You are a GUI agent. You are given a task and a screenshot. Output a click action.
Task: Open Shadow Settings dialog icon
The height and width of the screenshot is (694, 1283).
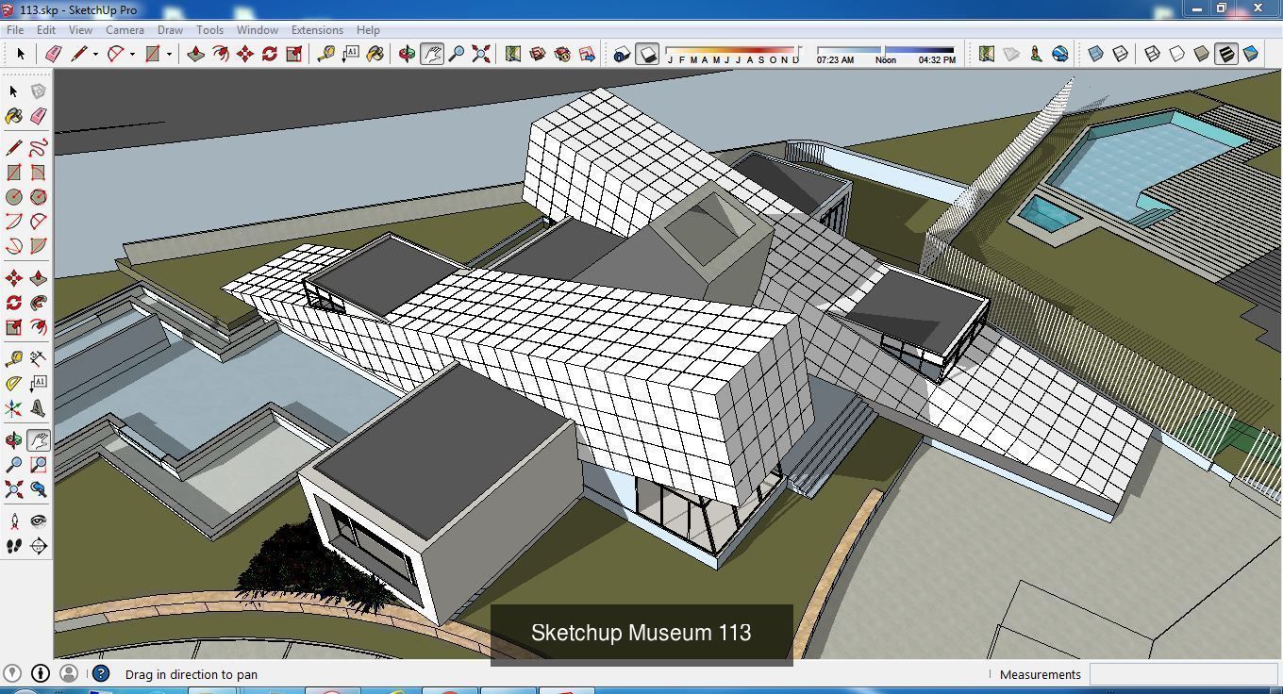[x=622, y=54]
